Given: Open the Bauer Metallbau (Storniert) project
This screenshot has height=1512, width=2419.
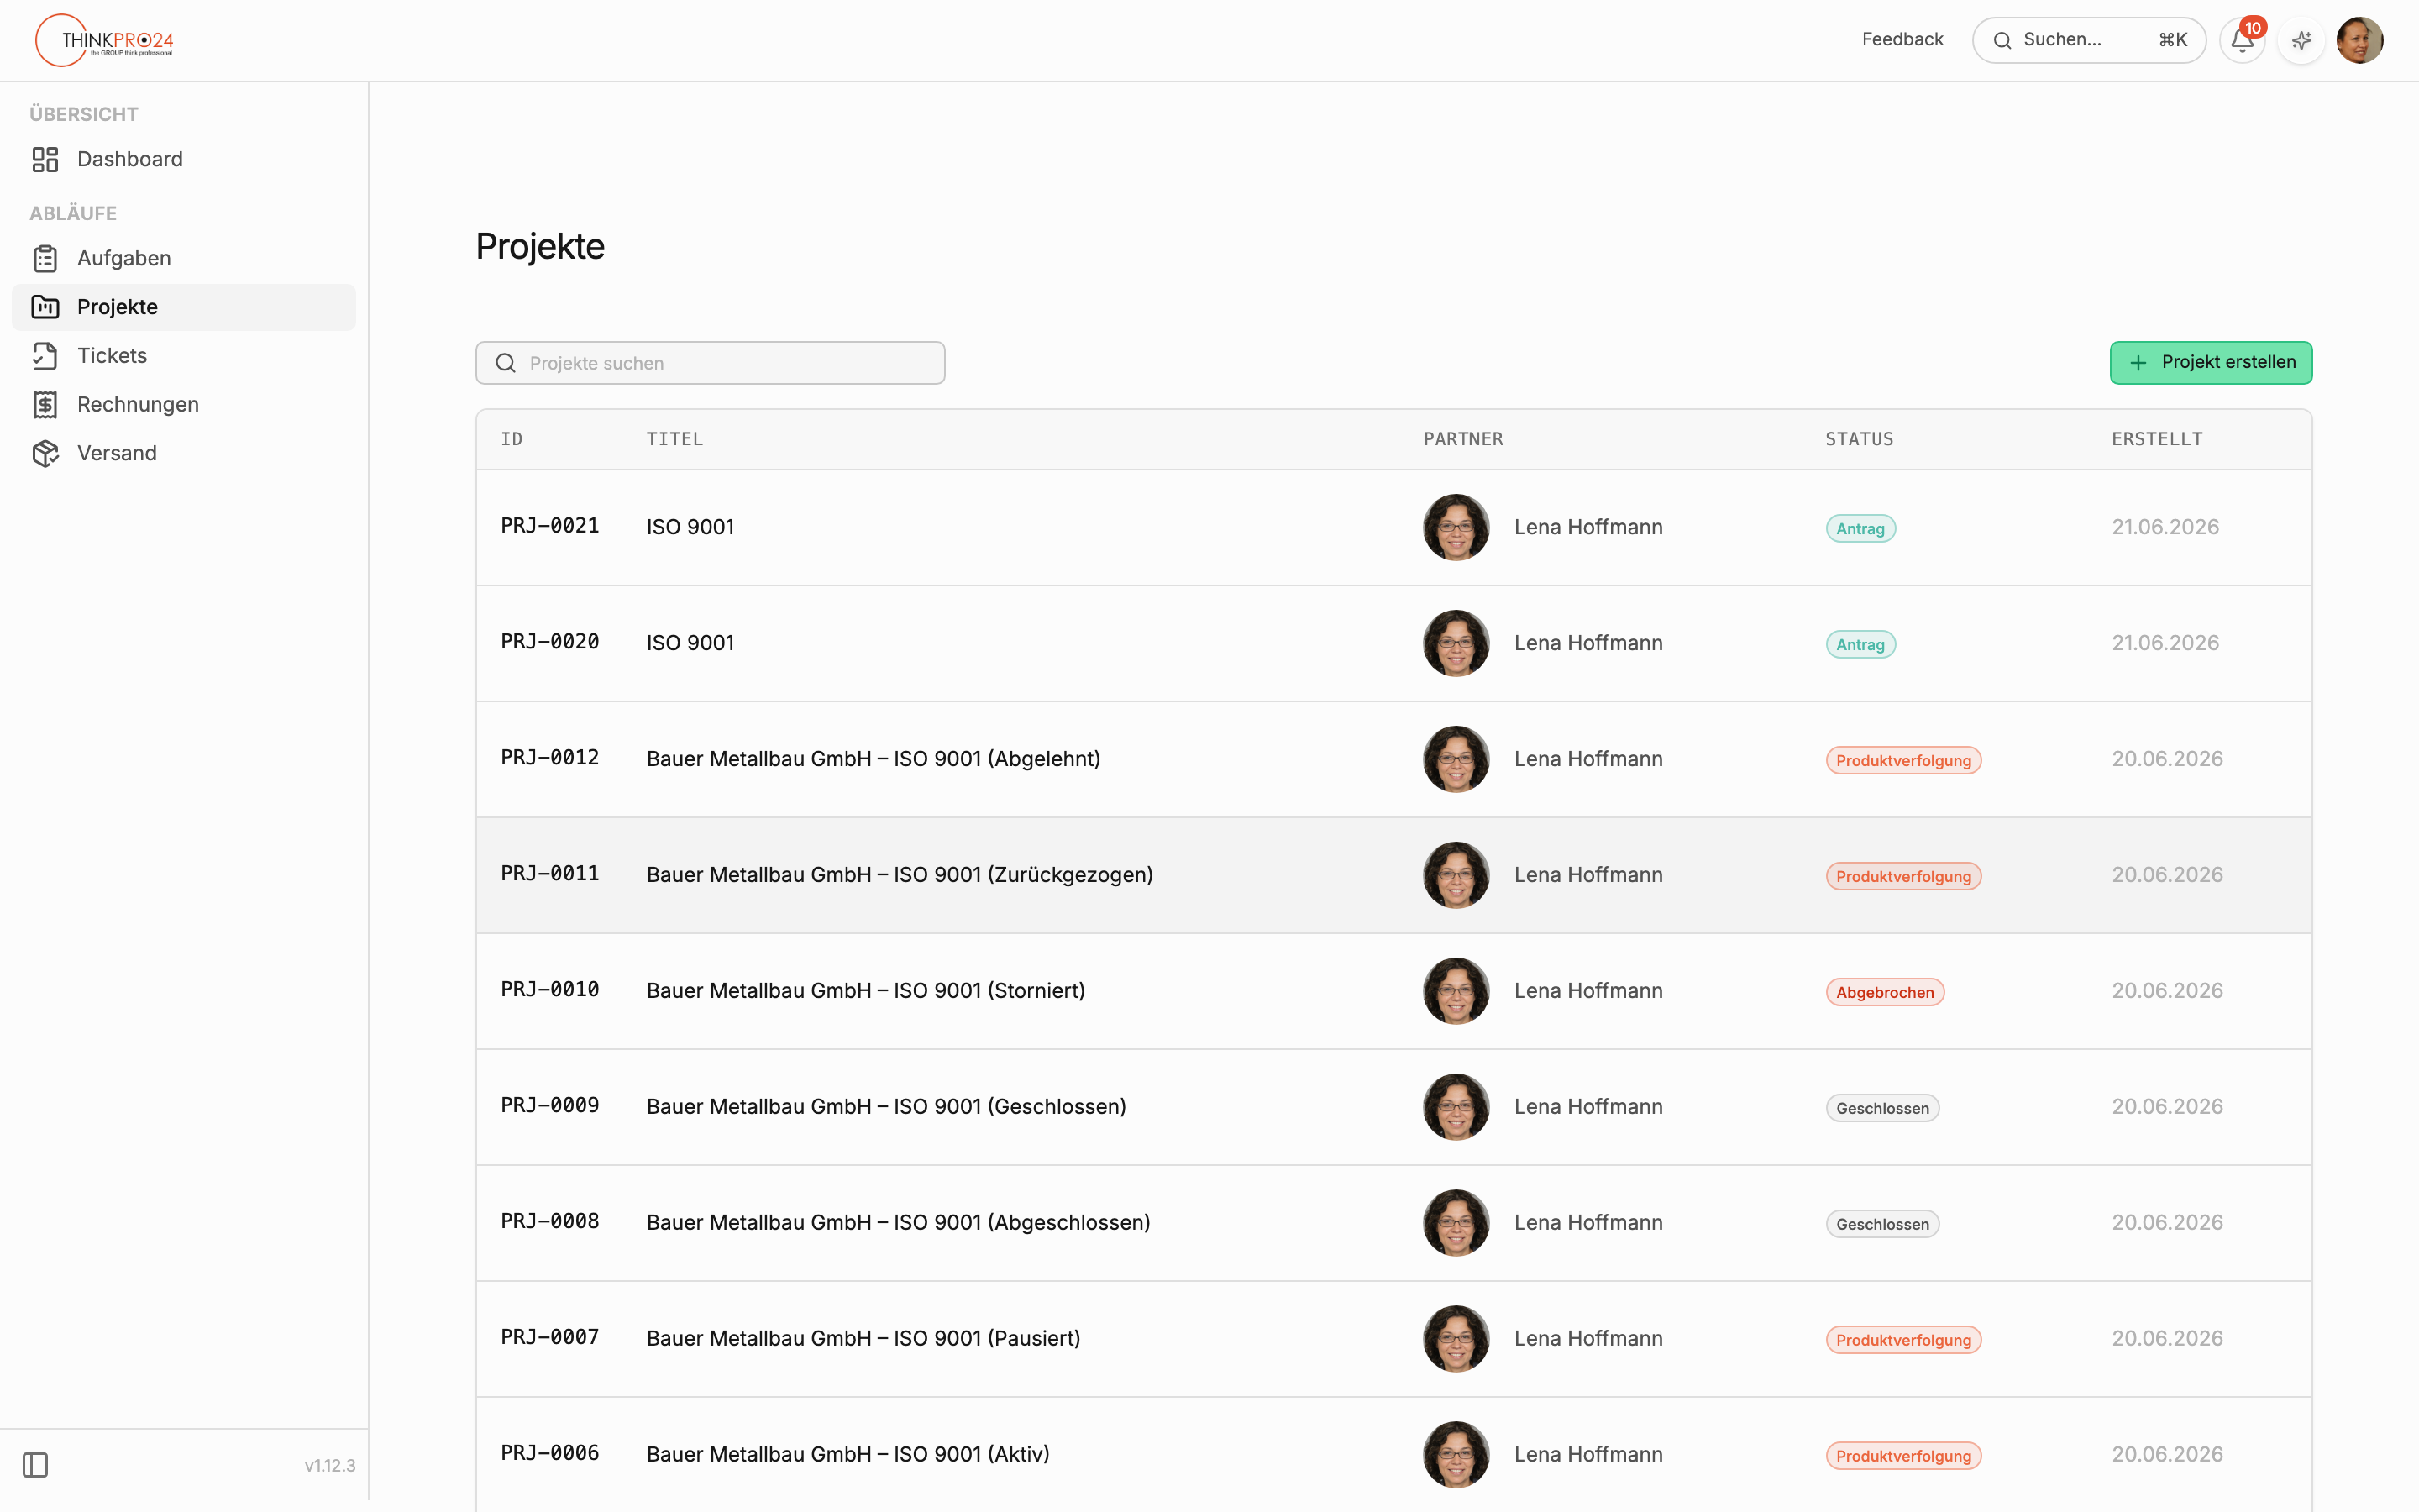Looking at the screenshot, I should click(x=1393, y=991).
